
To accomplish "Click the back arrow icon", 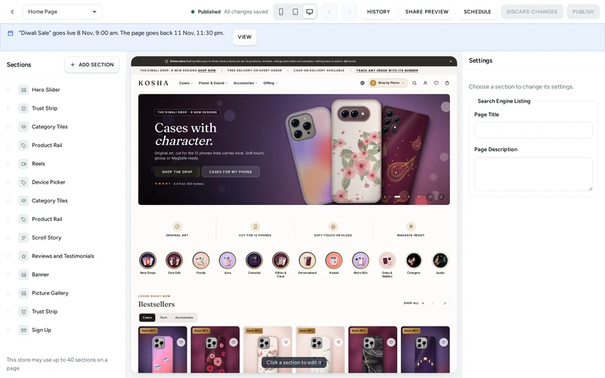I will 12,11.
